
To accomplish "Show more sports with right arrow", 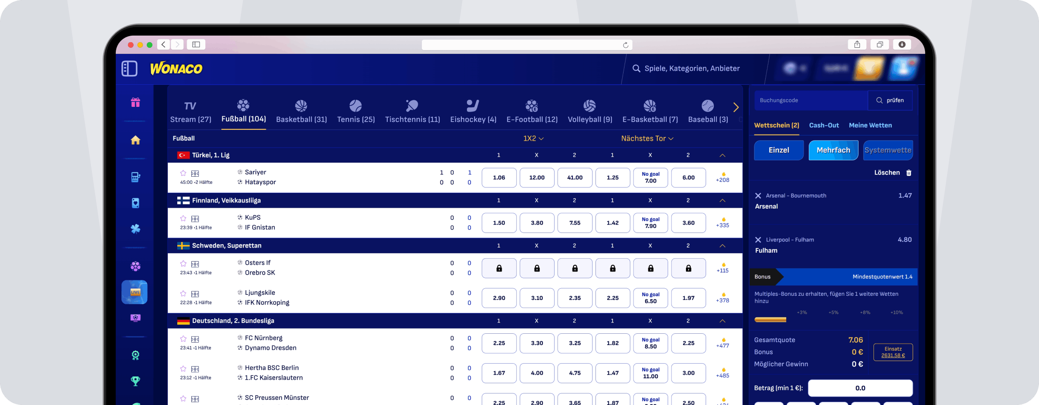I will coord(736,107).
